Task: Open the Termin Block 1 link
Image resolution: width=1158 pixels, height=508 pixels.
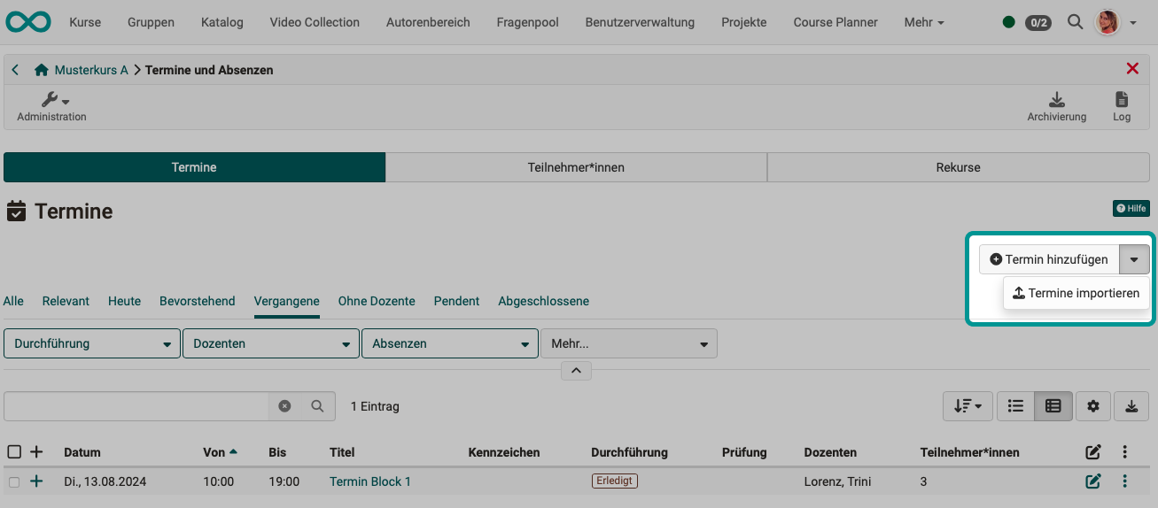Action: [x=369, y=481]
